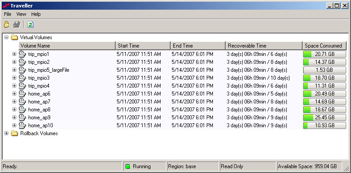Click the 1.53 GB space bar
Viewport: 351px width, 173px height.
tap(325, 70)
